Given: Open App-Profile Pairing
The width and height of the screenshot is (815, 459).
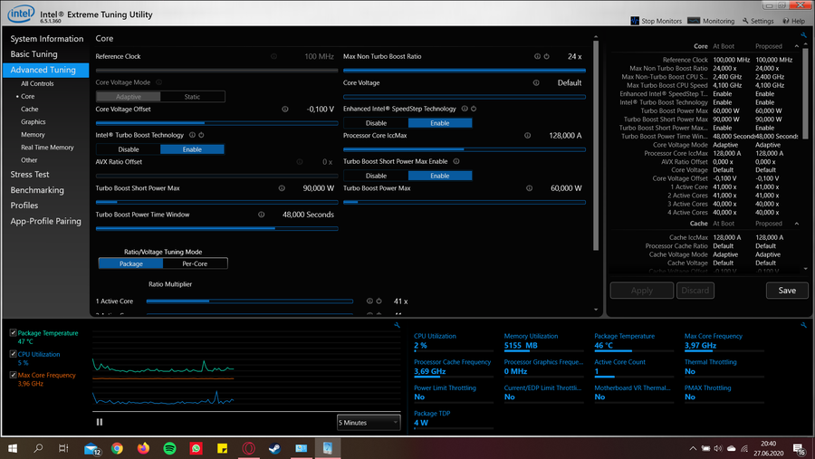Looking at the screenshot, I should tap(46, 221).
